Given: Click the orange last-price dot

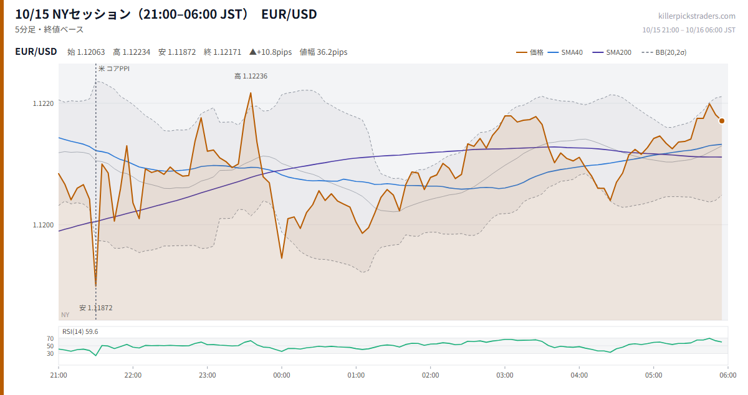Looking at the screenshot, I should pyautogui.click(x=722, y=121).
